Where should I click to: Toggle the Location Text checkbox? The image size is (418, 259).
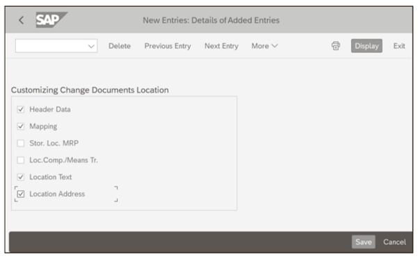click(x=21, y=177)
